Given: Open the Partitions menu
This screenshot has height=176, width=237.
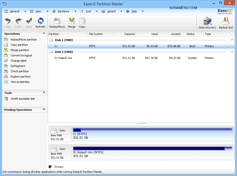Looking at the screenshot, I should point(63,11).
